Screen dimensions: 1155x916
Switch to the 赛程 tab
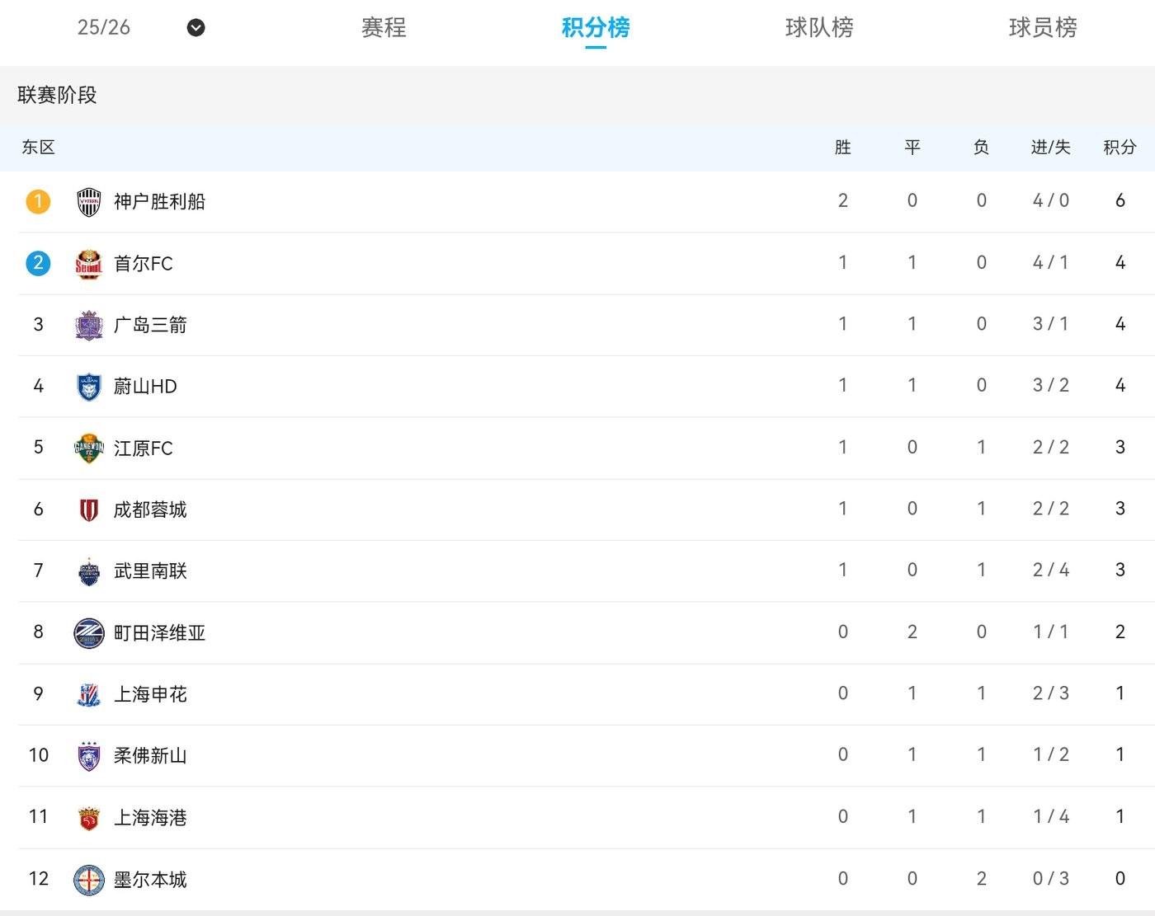point(384,28)
